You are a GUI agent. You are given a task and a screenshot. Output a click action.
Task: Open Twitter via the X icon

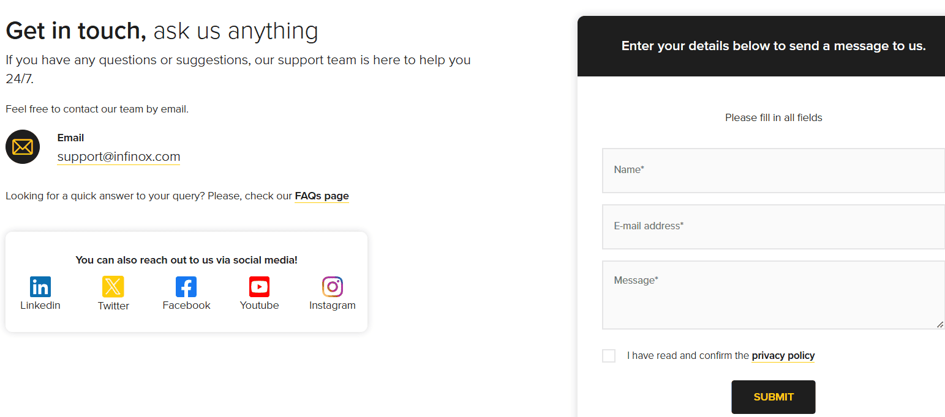113,286
